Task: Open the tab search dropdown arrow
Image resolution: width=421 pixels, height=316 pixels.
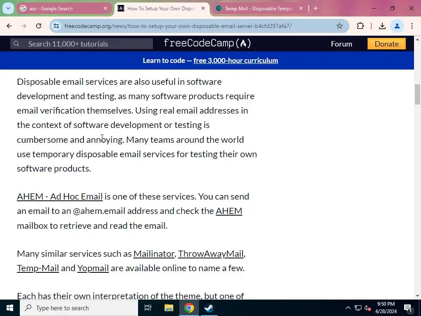Action: [x=8, y=8]
